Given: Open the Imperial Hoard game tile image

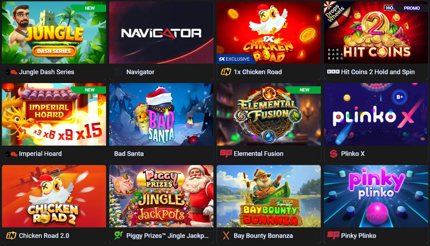Looking at the screenshot, I should pos(54,114).
